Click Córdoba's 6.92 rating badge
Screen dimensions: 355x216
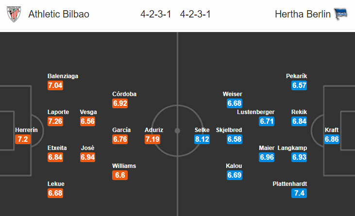click(120, 103)
